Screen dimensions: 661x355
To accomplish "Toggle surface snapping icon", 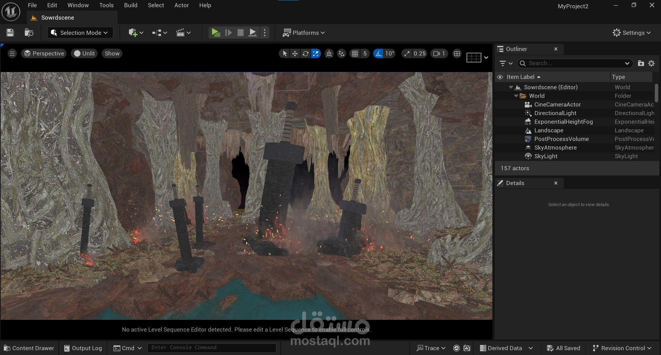I will (341, 53).
